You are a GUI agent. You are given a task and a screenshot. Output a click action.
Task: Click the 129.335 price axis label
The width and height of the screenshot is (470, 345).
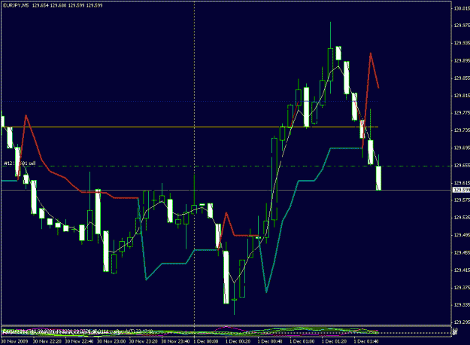coord(462,305)
